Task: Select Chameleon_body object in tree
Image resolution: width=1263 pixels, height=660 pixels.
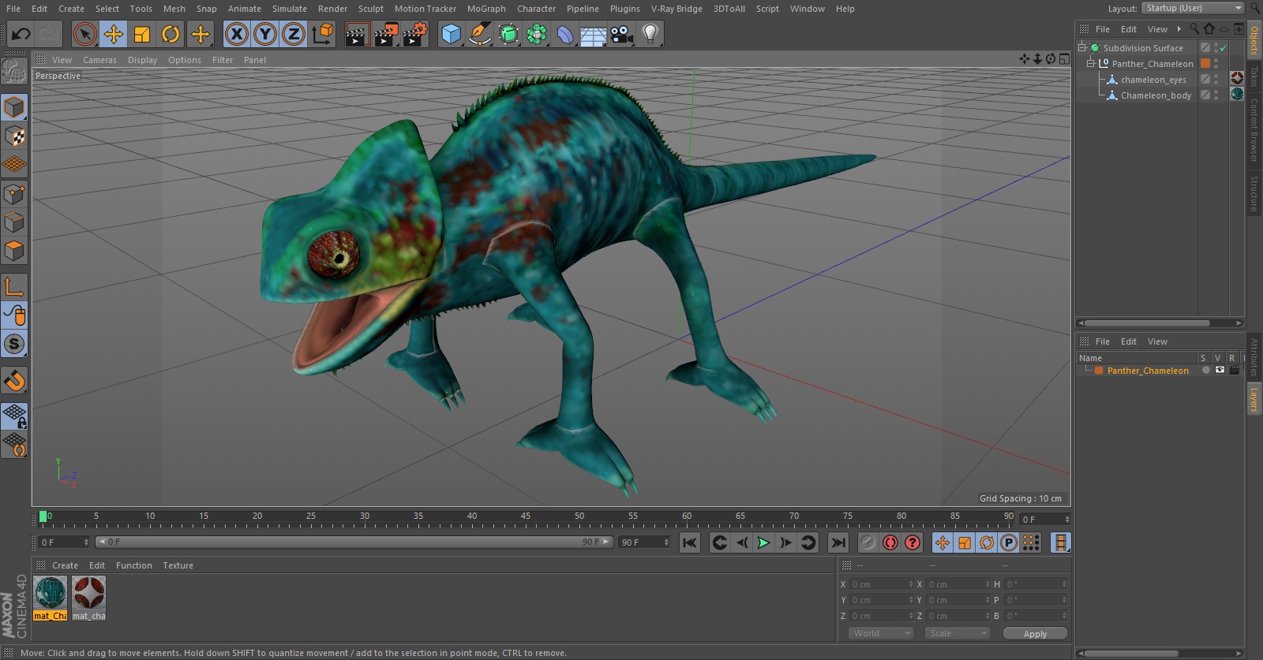Action: coord(1156,95)
